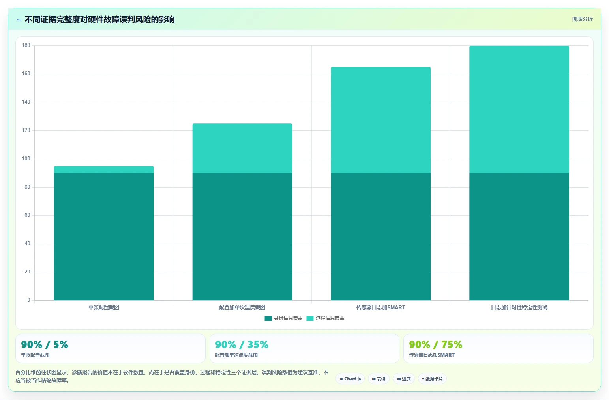The image size is (609, 400).
Task: Click the y-axis tick value 100
Action: (26, 159)
